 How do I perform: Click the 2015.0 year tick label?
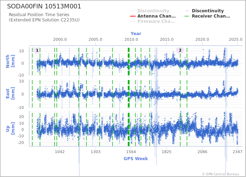[167, 39]
